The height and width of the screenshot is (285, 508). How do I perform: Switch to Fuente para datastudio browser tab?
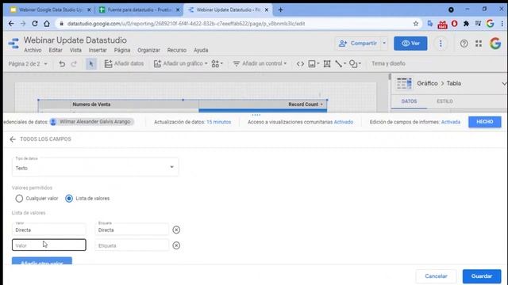(x=139, y=9)
